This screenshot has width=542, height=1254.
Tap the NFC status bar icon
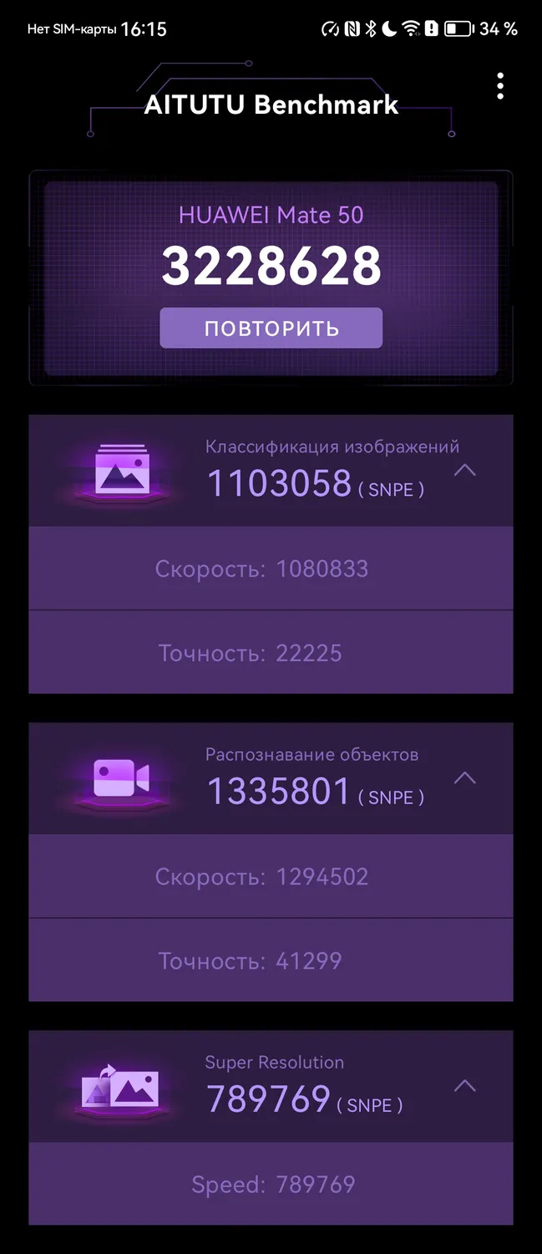352,28
